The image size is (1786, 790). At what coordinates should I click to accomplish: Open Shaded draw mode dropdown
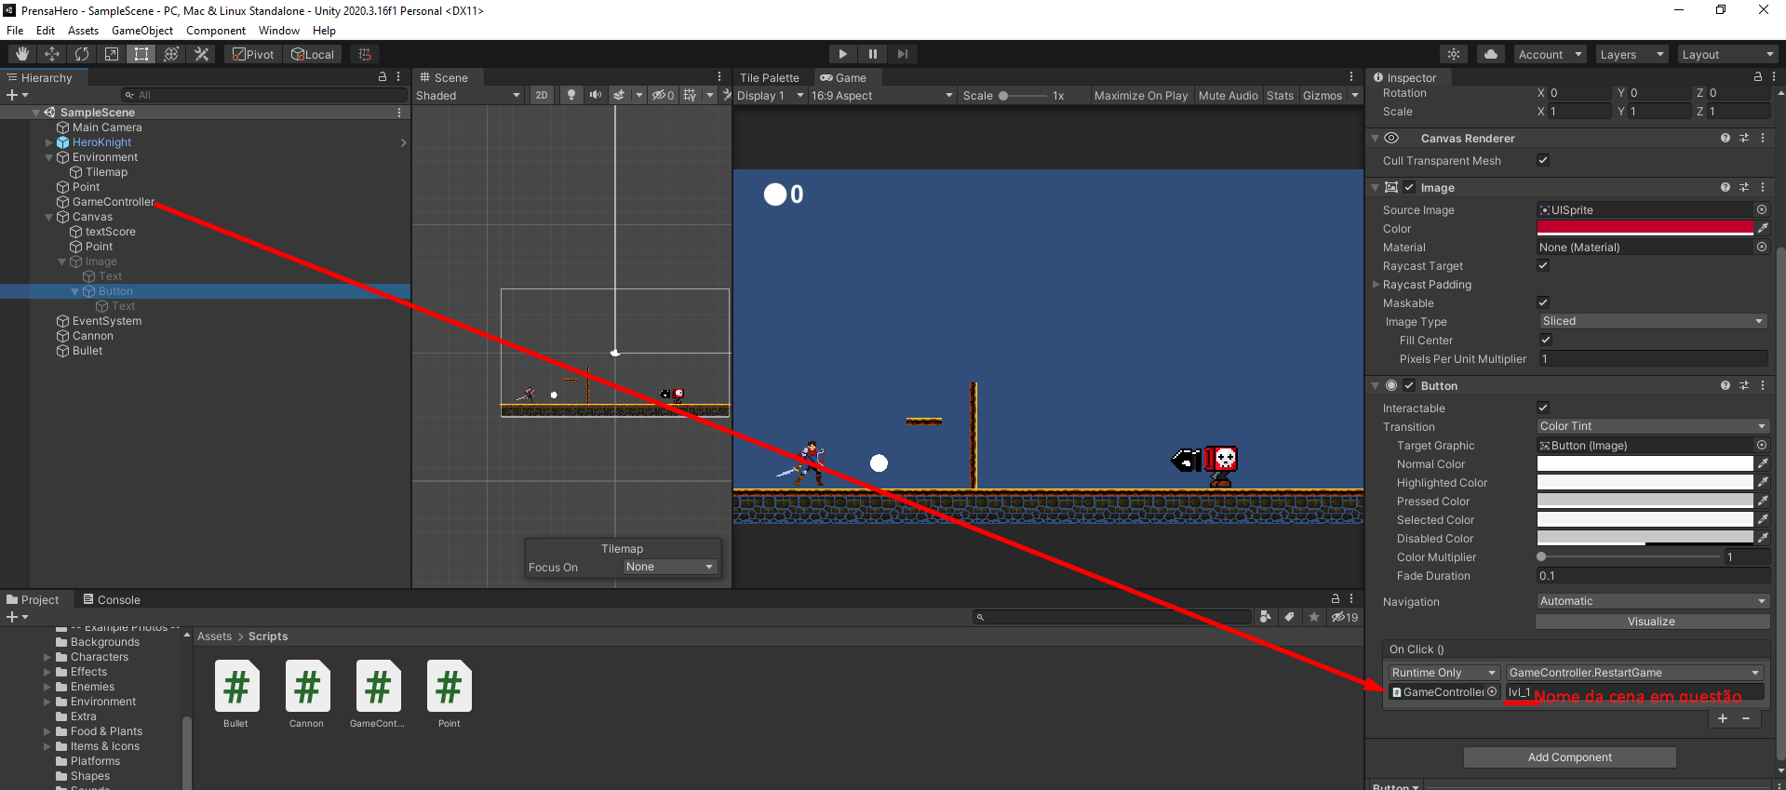click(468, 95)
